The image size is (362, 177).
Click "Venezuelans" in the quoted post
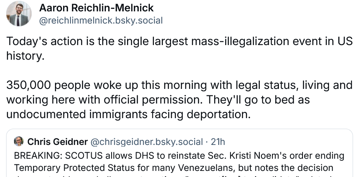176,167
